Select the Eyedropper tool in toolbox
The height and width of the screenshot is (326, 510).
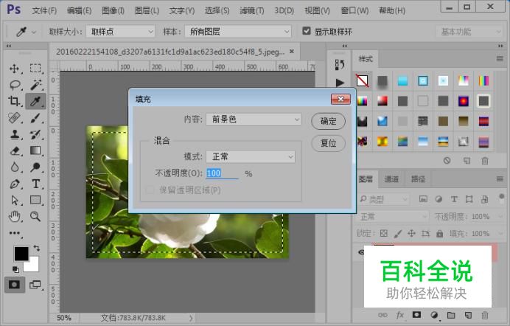[x=35, y=101]
